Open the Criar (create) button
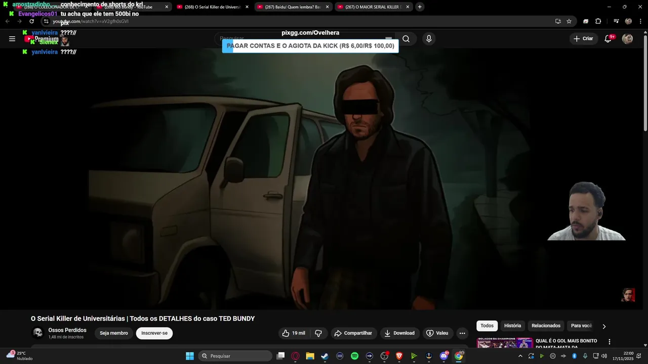This screenshot has width=648, height=364. (583, 38)
